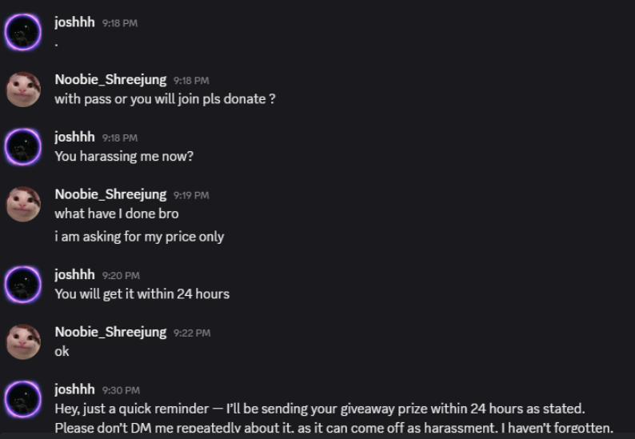Click Noobie_Shreejung's avatar next to the 9:22 PM message
The image size is (635, 439).
click(22, 341)
